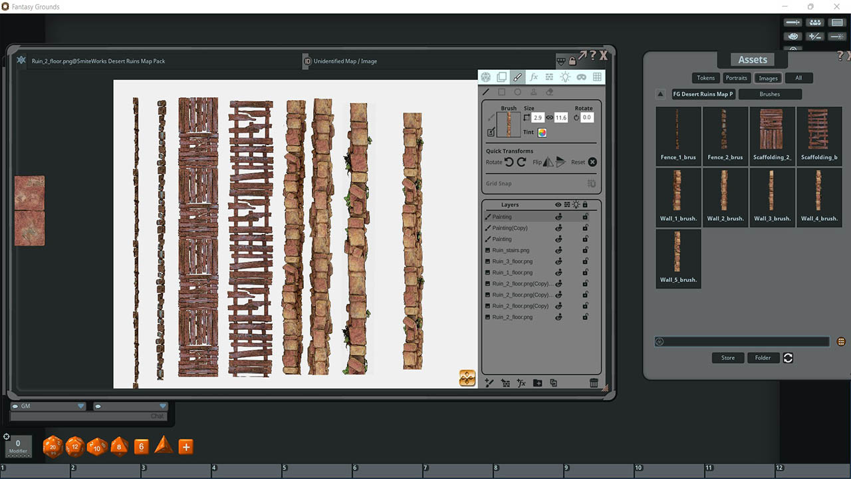Select the Paintbrush tool in the image toolbar
Viewport: 851px width, 479px height.
(517, 77)
